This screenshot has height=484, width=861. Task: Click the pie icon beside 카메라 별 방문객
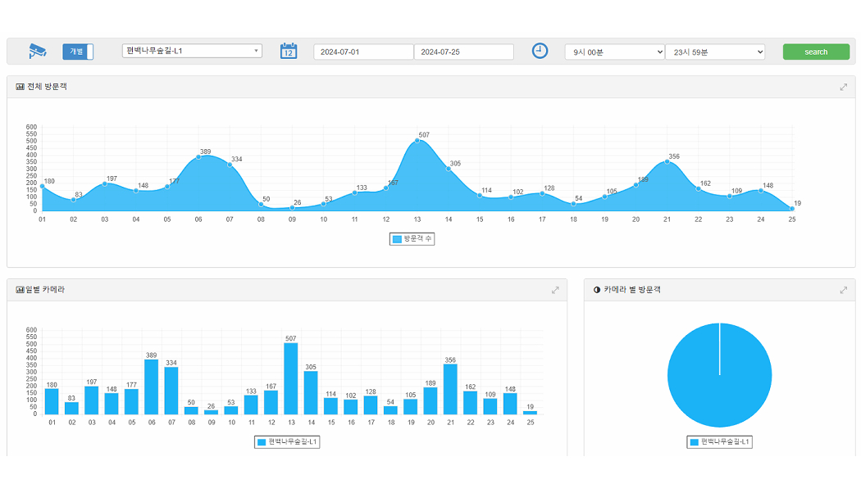point(596,290)
